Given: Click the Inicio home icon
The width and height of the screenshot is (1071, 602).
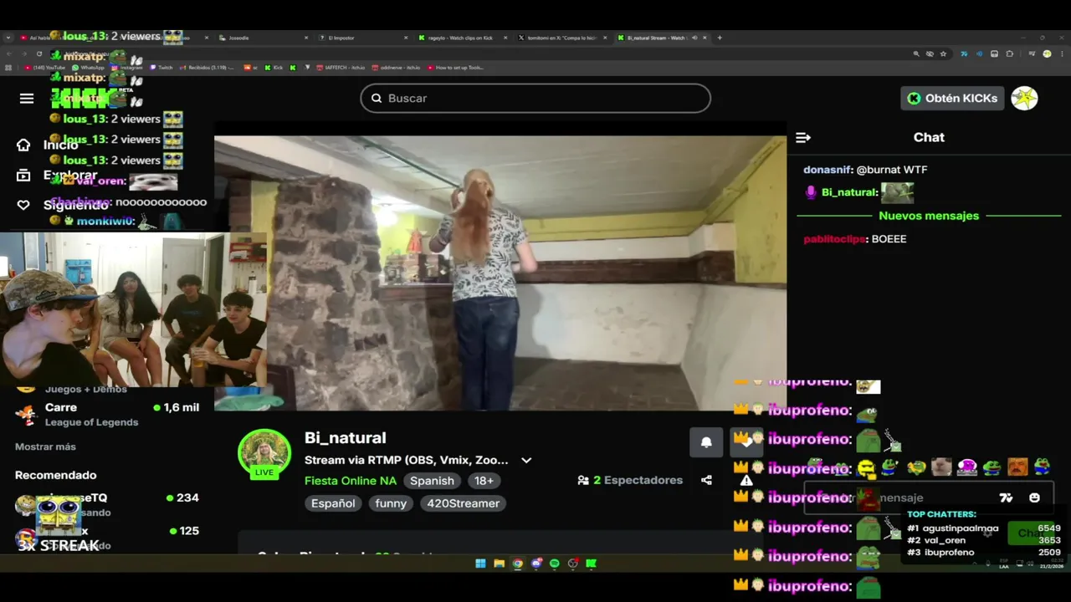Looking at the screenshot, I should tap(23, 145).
